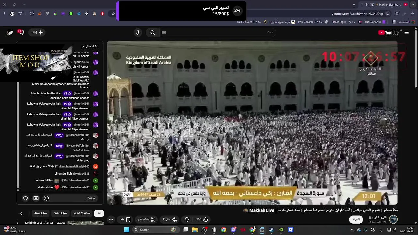Image resolution: width=418 pixels, height=235 pixels.
Task: Select the 'All' filter chip
Action: (99, 213)
